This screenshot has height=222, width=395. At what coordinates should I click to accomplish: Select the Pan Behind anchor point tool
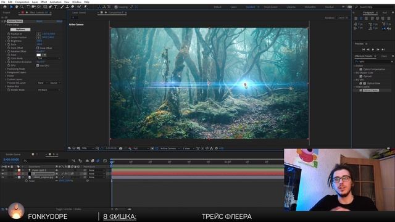39,7
